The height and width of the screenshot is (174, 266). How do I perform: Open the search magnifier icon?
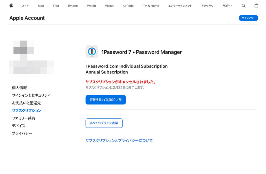point(243,6)
